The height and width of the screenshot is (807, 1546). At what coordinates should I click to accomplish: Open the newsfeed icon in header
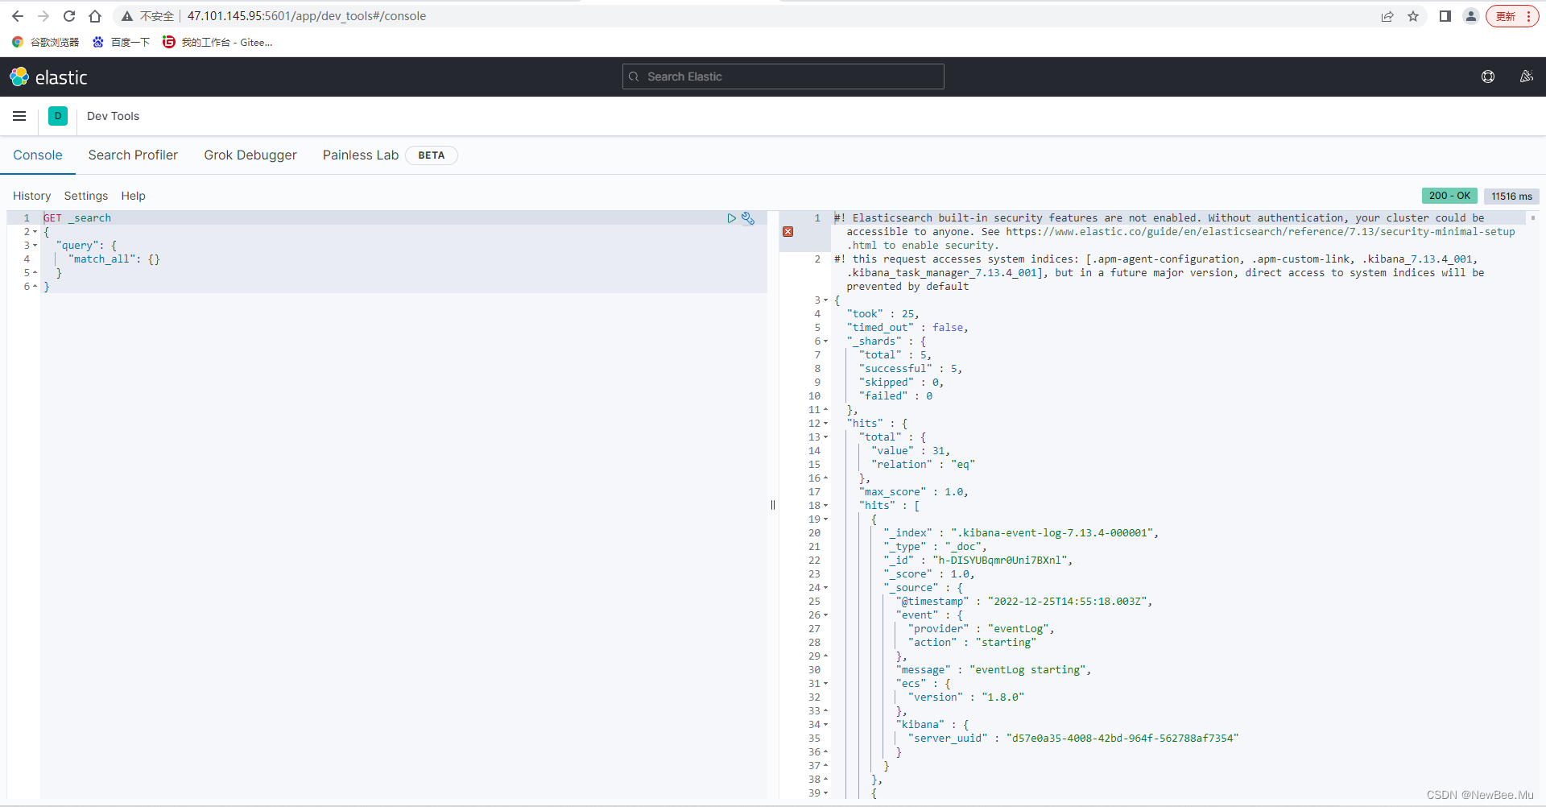[x=1526, y=77]
